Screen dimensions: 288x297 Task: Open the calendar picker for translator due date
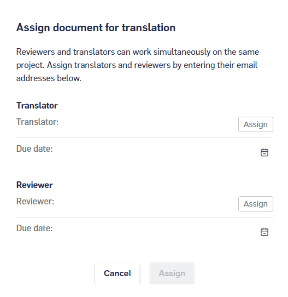pyautogui.click(x=264, y=152)
